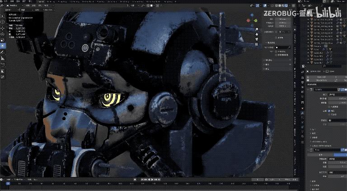
Task: Click the Bevel amount value slider
Action: (338, 163)
